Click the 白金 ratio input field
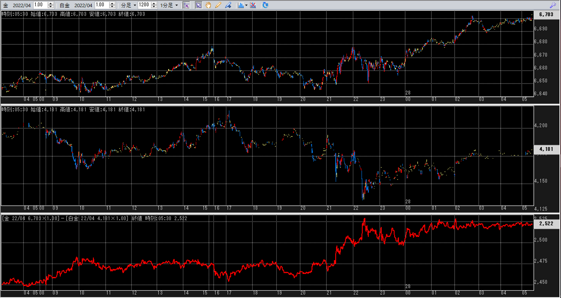Screen dimensions: 561x298 tap(102, 5)
